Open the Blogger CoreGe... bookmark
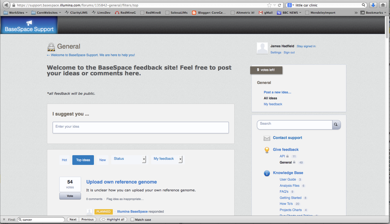Screen dimensions: 390x224 pos(209,12)
